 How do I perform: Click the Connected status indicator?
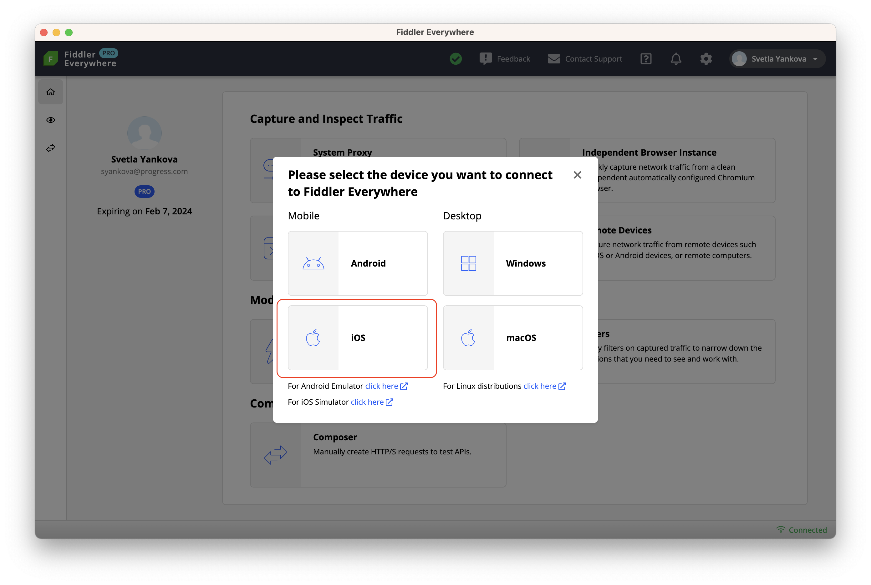[x=802, y=530]
